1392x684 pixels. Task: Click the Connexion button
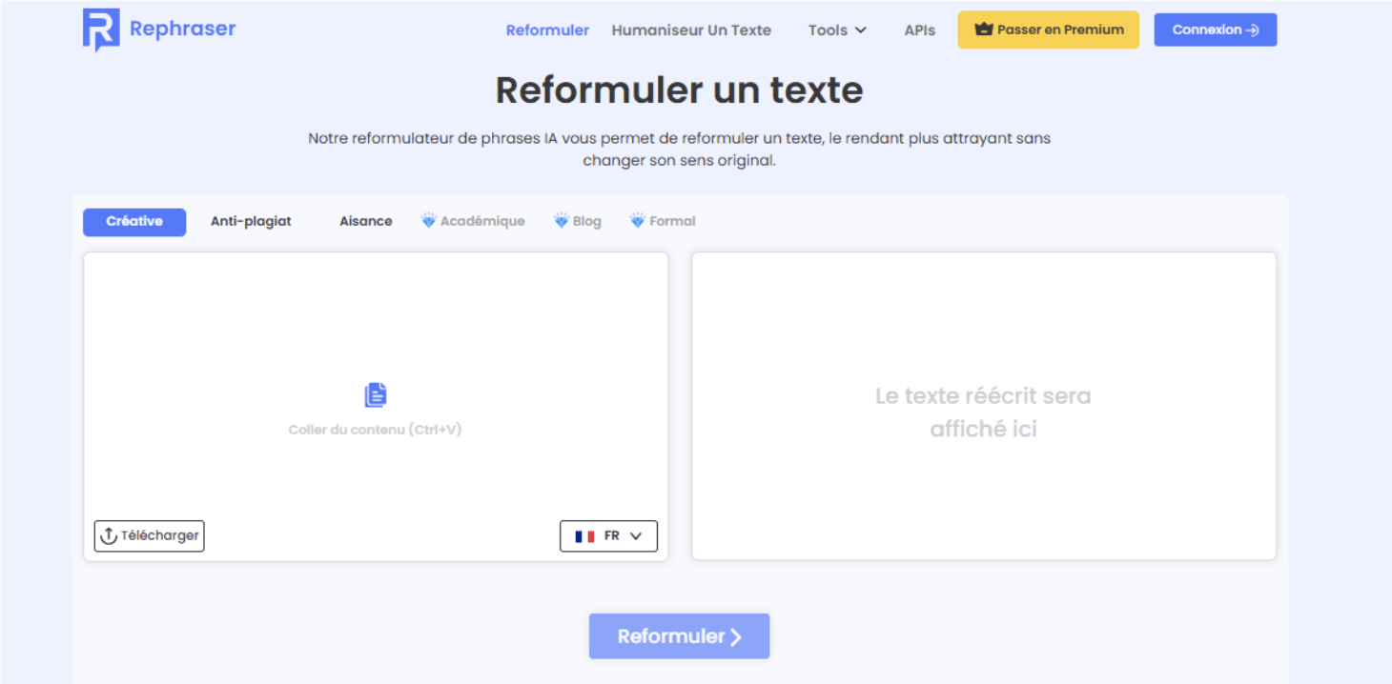1216,30
